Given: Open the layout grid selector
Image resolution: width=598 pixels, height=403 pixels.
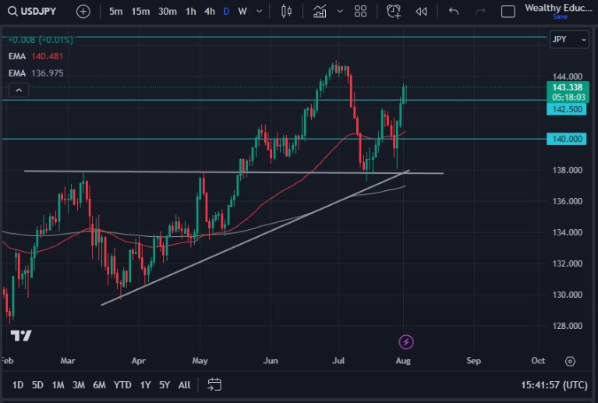Looking at the screenshot, I should pyautogui.click(x=360, y=12).
